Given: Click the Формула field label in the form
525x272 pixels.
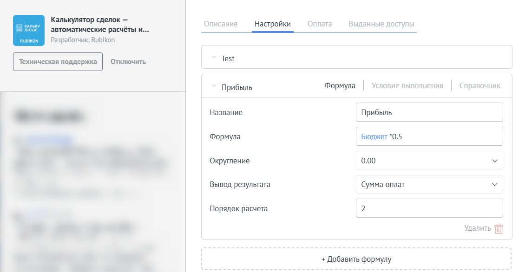Looking at the screenshot, I should pyautogui.click(x=225, y=136).
